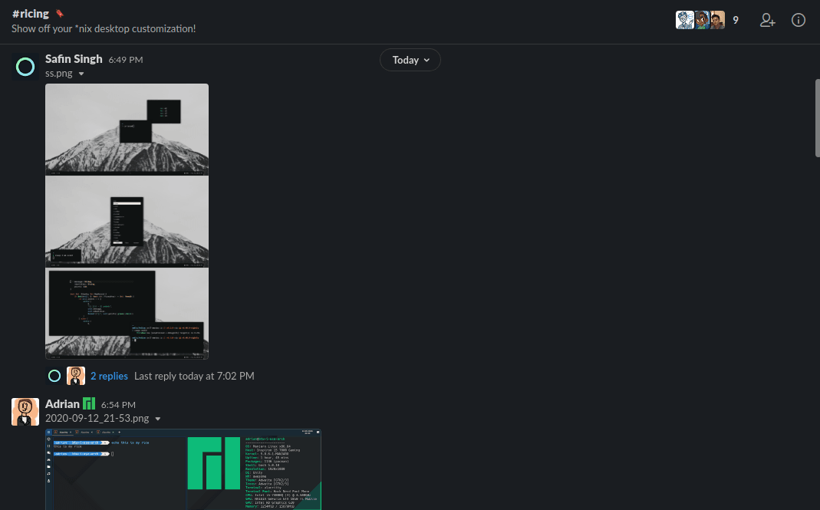Open Adrian's Manjaro screenshot preview
820x510 pixels.
[183, 469]
